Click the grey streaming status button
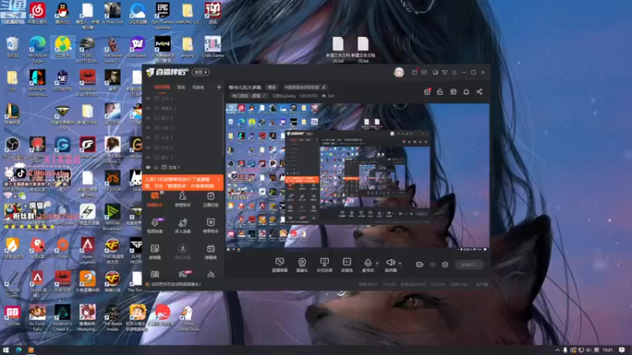The width and height of the screenshot is (632, 355). point(469,264)
